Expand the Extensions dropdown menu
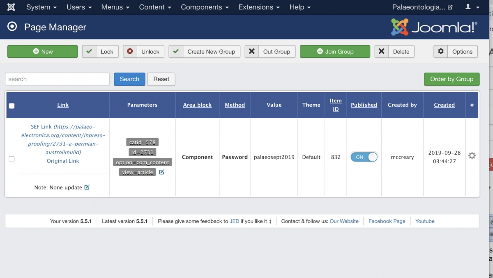The width and height of the screenshot is (493, 278). pyautogui.click(x=259, y=7)
